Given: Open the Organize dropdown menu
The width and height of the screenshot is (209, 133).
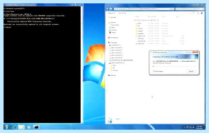Looking at the screenshot, I should 111,13.
